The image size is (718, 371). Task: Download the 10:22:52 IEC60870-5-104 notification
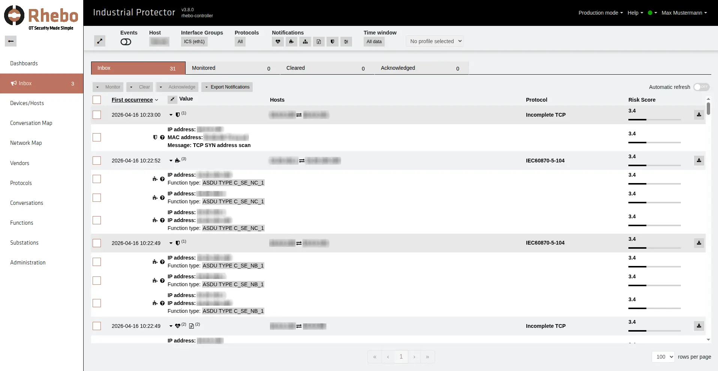(699, 161)
